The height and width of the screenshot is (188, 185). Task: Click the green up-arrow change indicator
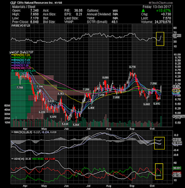click(x=143, y=11)
